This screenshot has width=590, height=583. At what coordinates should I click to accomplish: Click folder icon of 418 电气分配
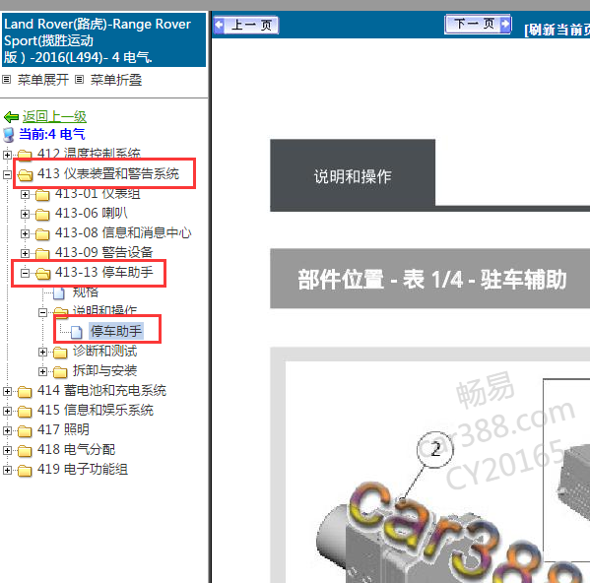[x=25, y=451]
